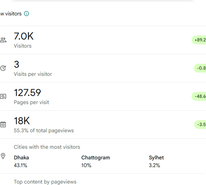206x185 pixels.
Task: Select the 18K pageviews value
Action: click(x=22, y=121)
